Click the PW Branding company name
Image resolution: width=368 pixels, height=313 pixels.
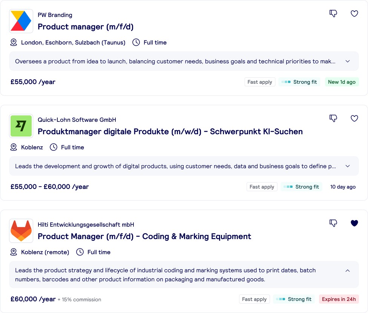(55, 15)
